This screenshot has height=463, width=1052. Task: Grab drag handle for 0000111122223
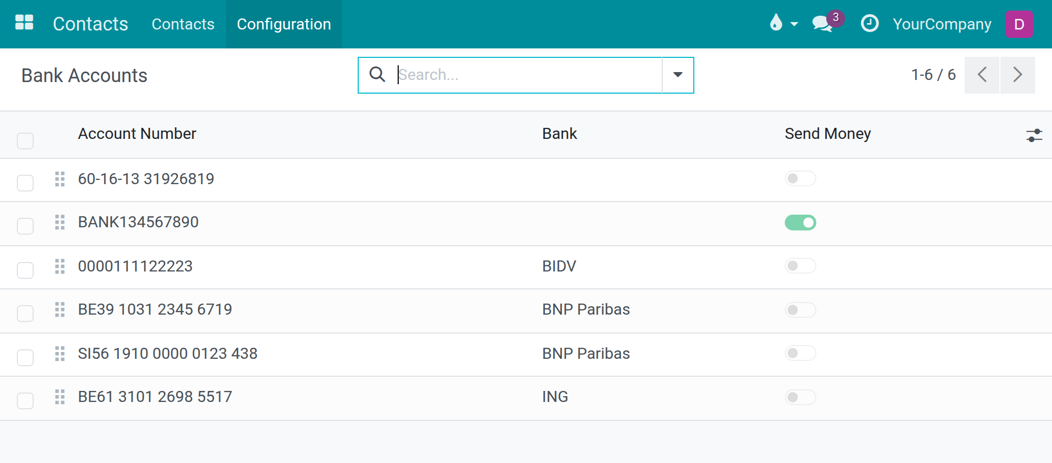point(60,266)
